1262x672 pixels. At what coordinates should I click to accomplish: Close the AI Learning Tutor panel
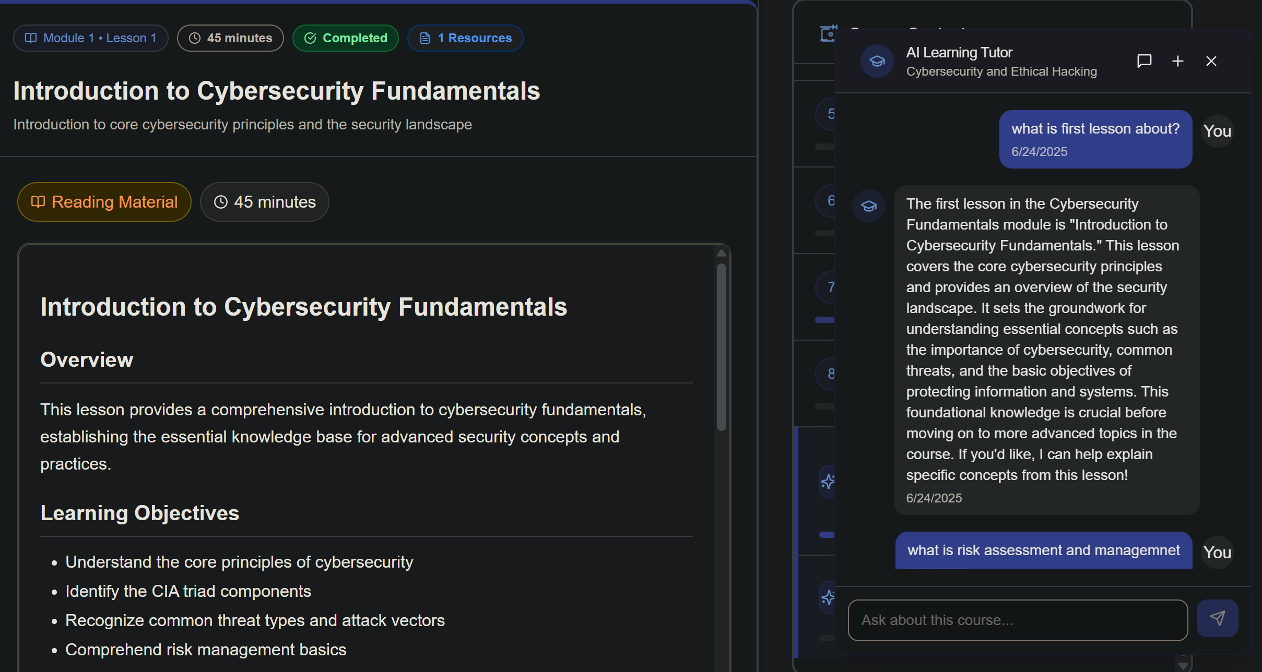1211,61
